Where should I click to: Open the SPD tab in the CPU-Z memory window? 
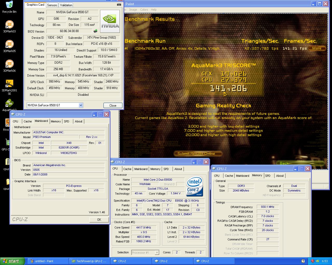pyautogui.click(x=268, y=176)
